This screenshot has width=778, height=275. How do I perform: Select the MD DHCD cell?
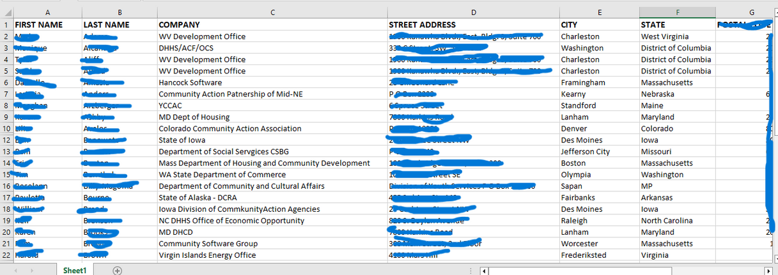[x=272, y=232]
